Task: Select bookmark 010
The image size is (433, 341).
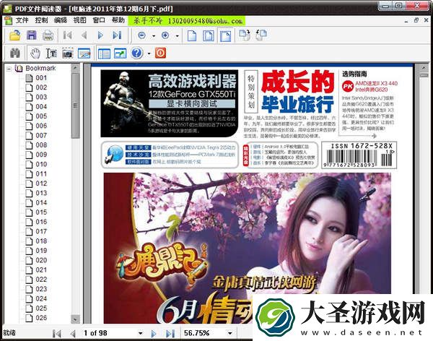Action: pyautogui.click(x=41, y=164)
